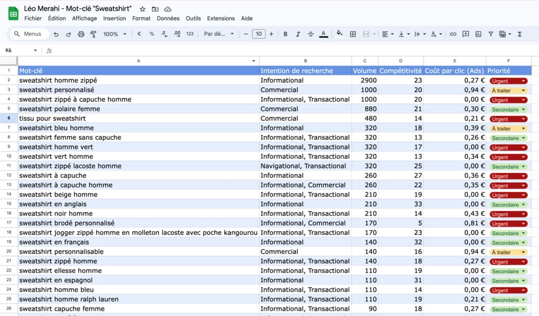This screenshot has height=316, width=539.
Task: Open the Extensions menu
Action: [221, 18]
